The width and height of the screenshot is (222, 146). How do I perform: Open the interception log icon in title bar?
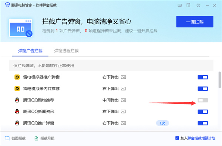coord(188,5)
